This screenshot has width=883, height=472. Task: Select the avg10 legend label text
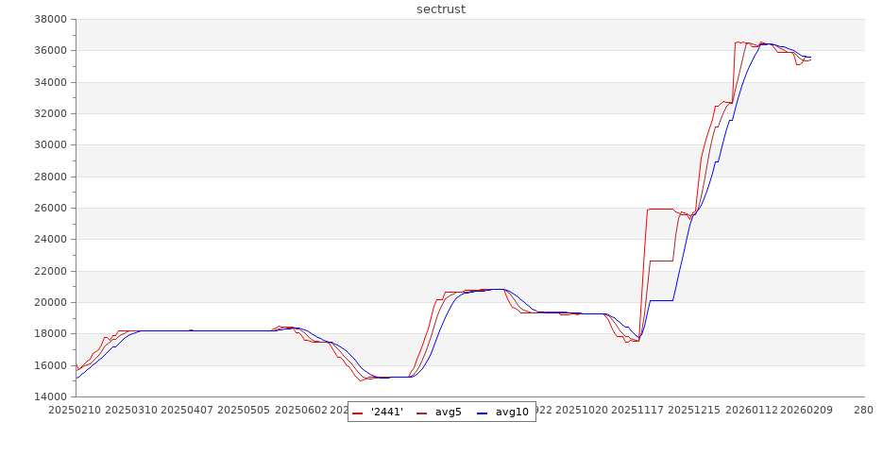[512, 413]
